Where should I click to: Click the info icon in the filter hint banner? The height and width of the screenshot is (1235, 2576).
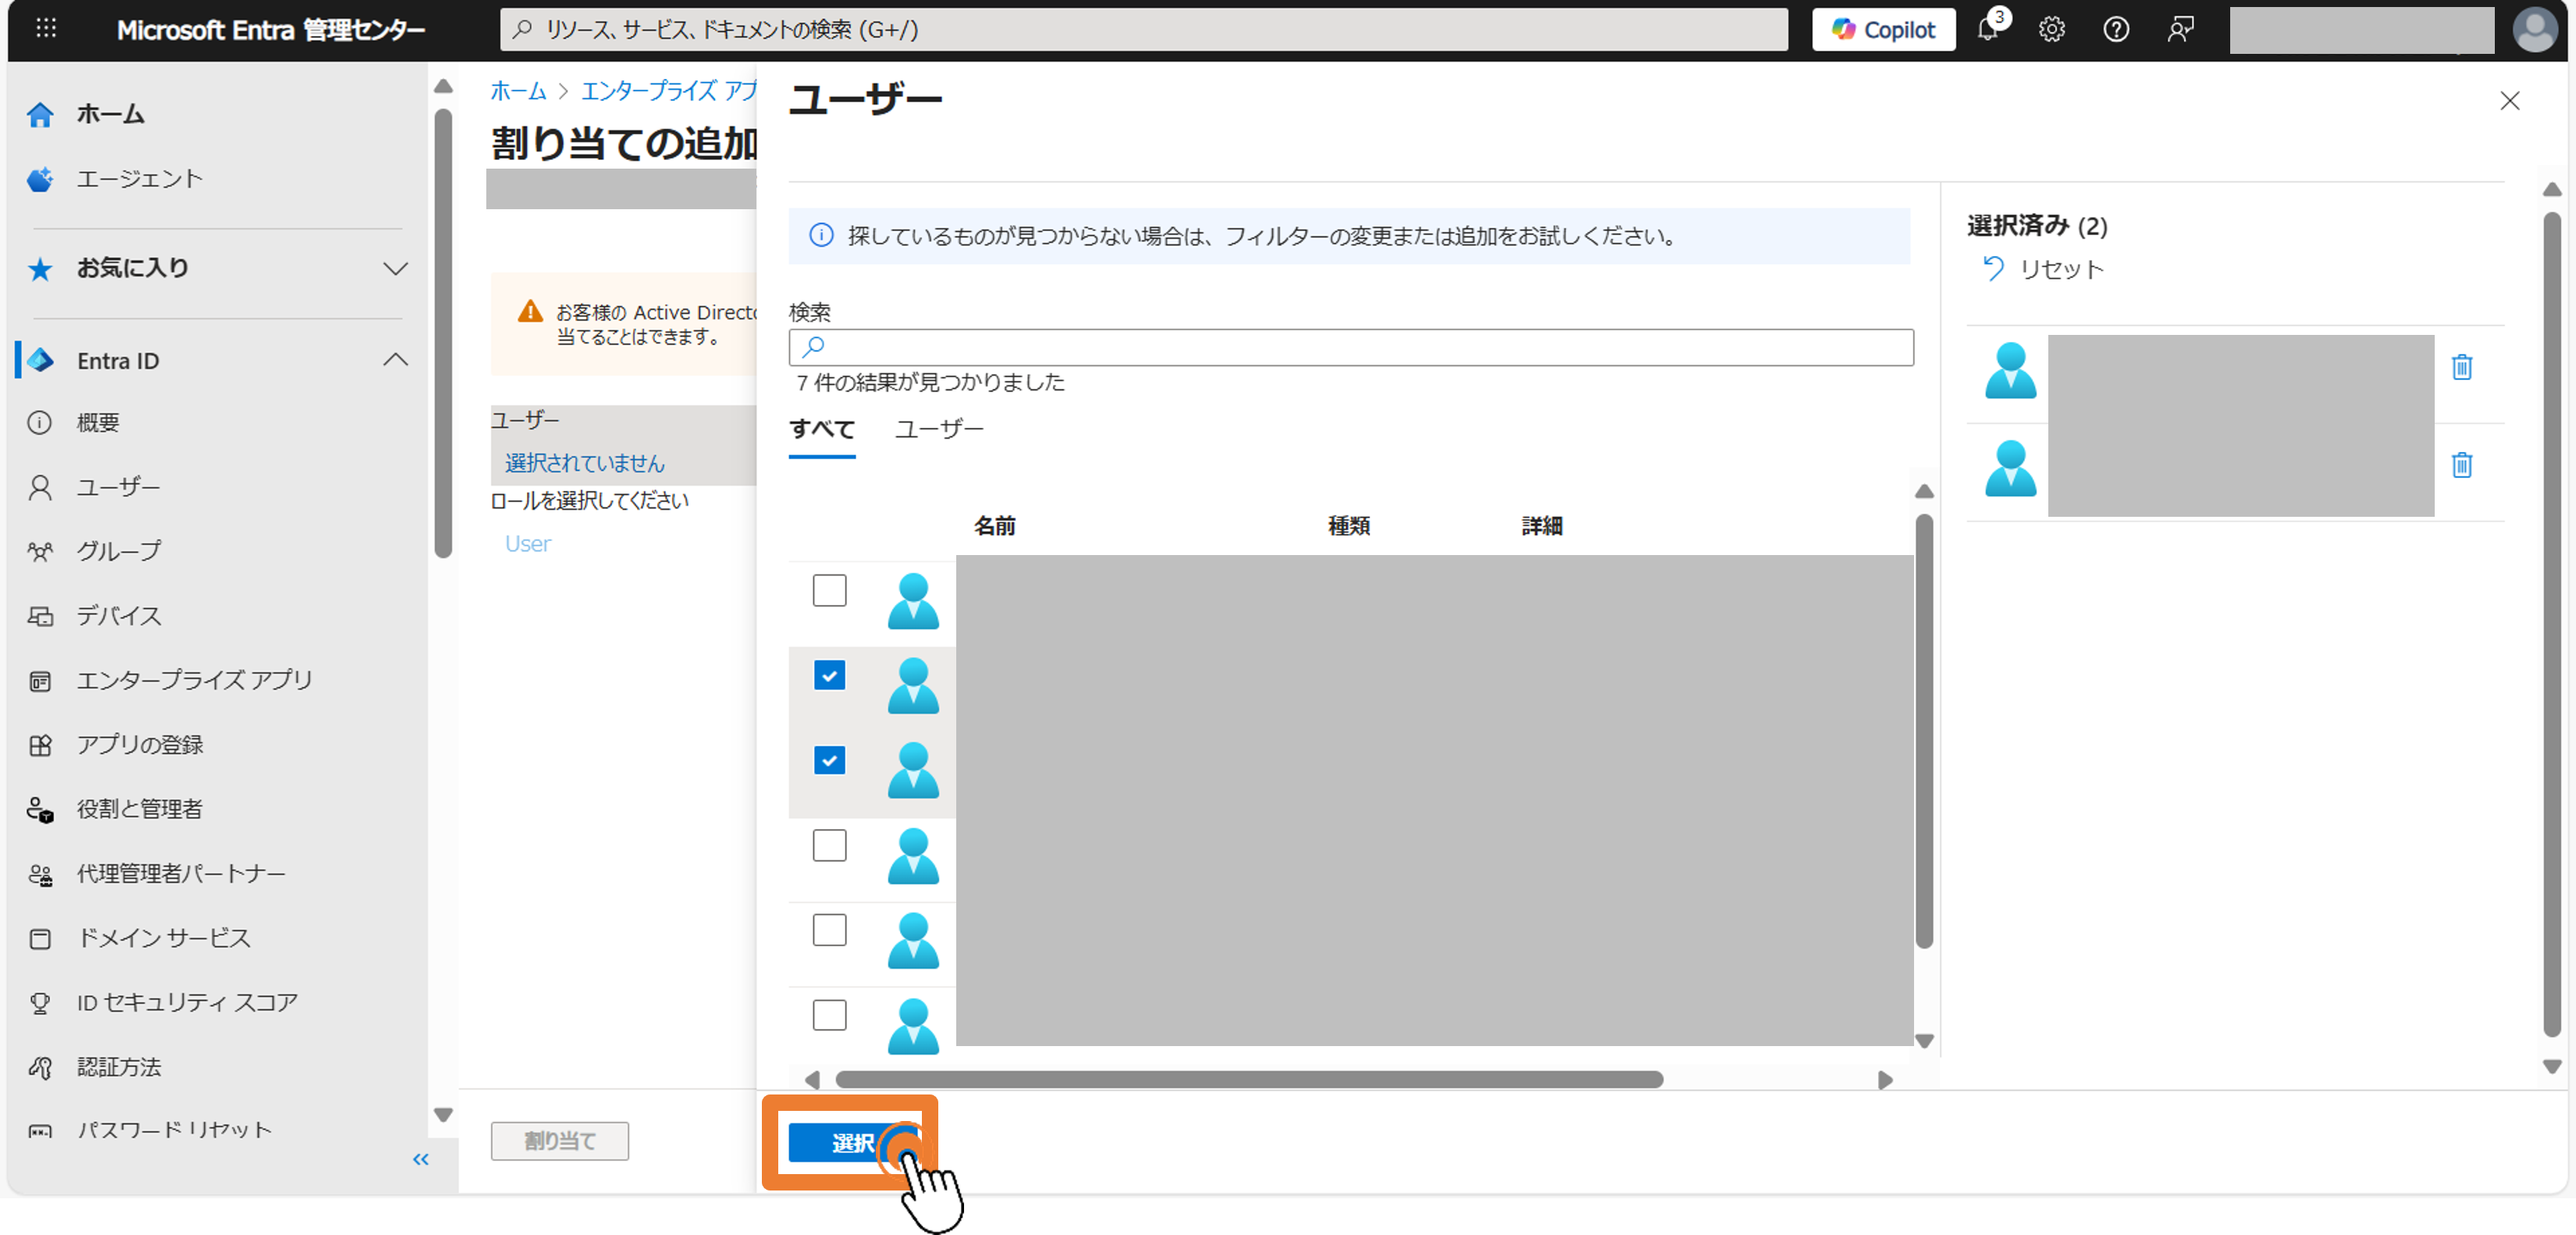click(821, 236)
